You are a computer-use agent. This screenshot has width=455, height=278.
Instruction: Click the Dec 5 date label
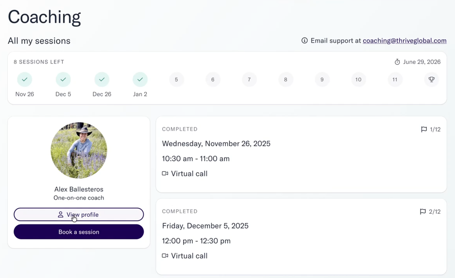[x=63, y=94]
